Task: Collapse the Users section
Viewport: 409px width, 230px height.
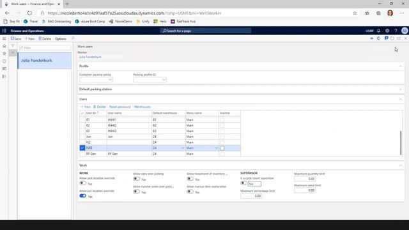Action: pos(401,99)
